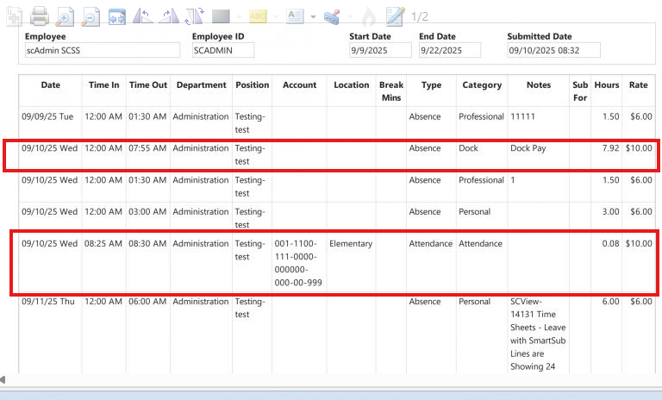Click the 1/2 page indicator
The height and width of the screenshot is (400, 662).
[x=420, y=16]
